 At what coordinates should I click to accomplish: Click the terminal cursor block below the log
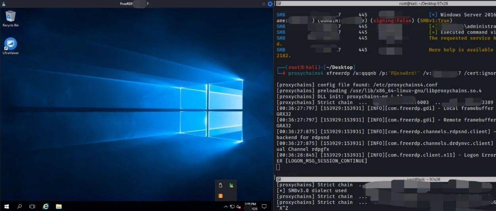point(278,167)
